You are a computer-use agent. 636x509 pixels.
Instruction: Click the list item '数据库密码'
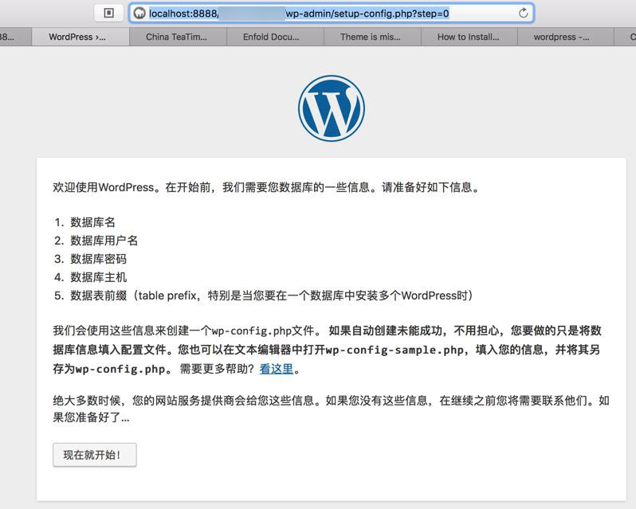click(x=99, y=259)
